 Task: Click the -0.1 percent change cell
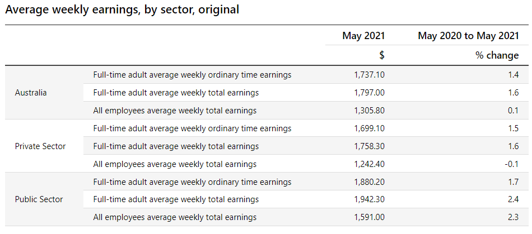click(512, 164)
